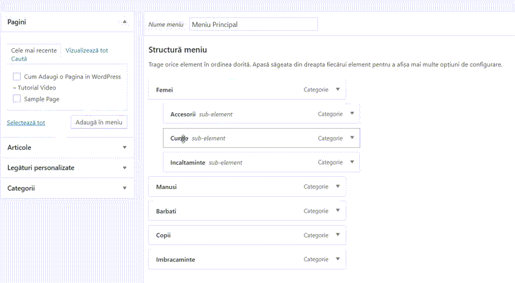Collapse the Pagini panel

tap(124, 21)
